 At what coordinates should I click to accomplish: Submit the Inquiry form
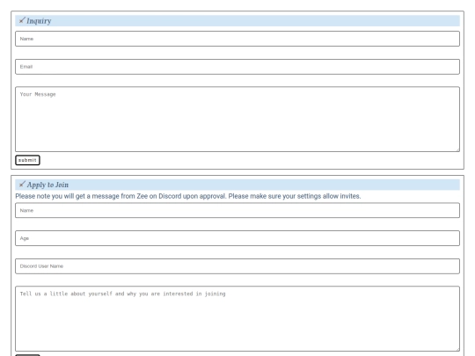(27, 160)
